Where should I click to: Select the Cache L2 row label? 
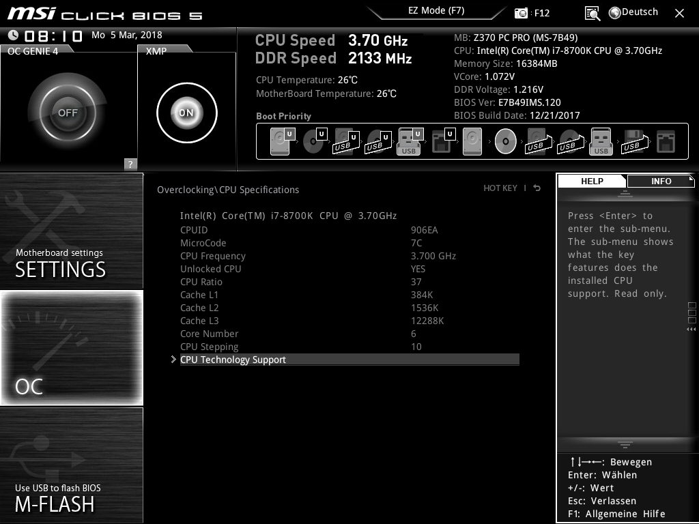[x=199, y=308]
